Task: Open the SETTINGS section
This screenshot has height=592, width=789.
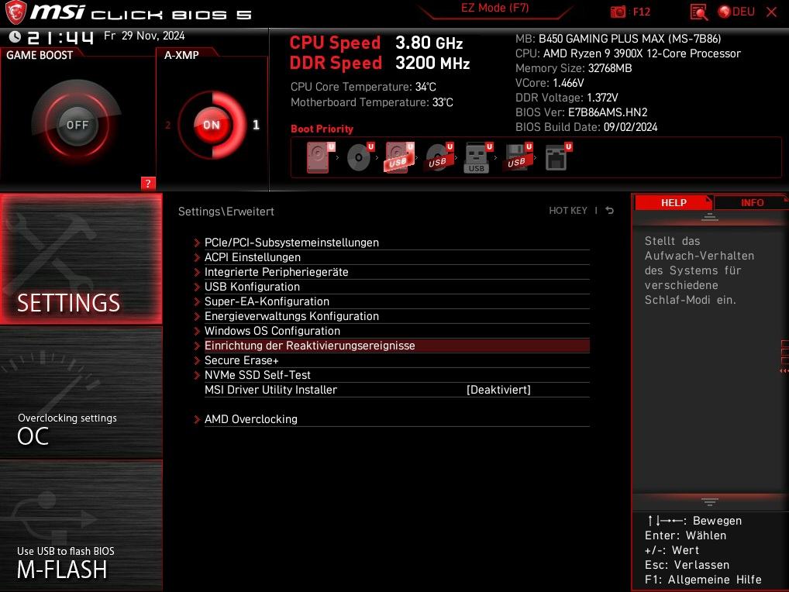Action: pyautogui.click(x=81, y=259)
